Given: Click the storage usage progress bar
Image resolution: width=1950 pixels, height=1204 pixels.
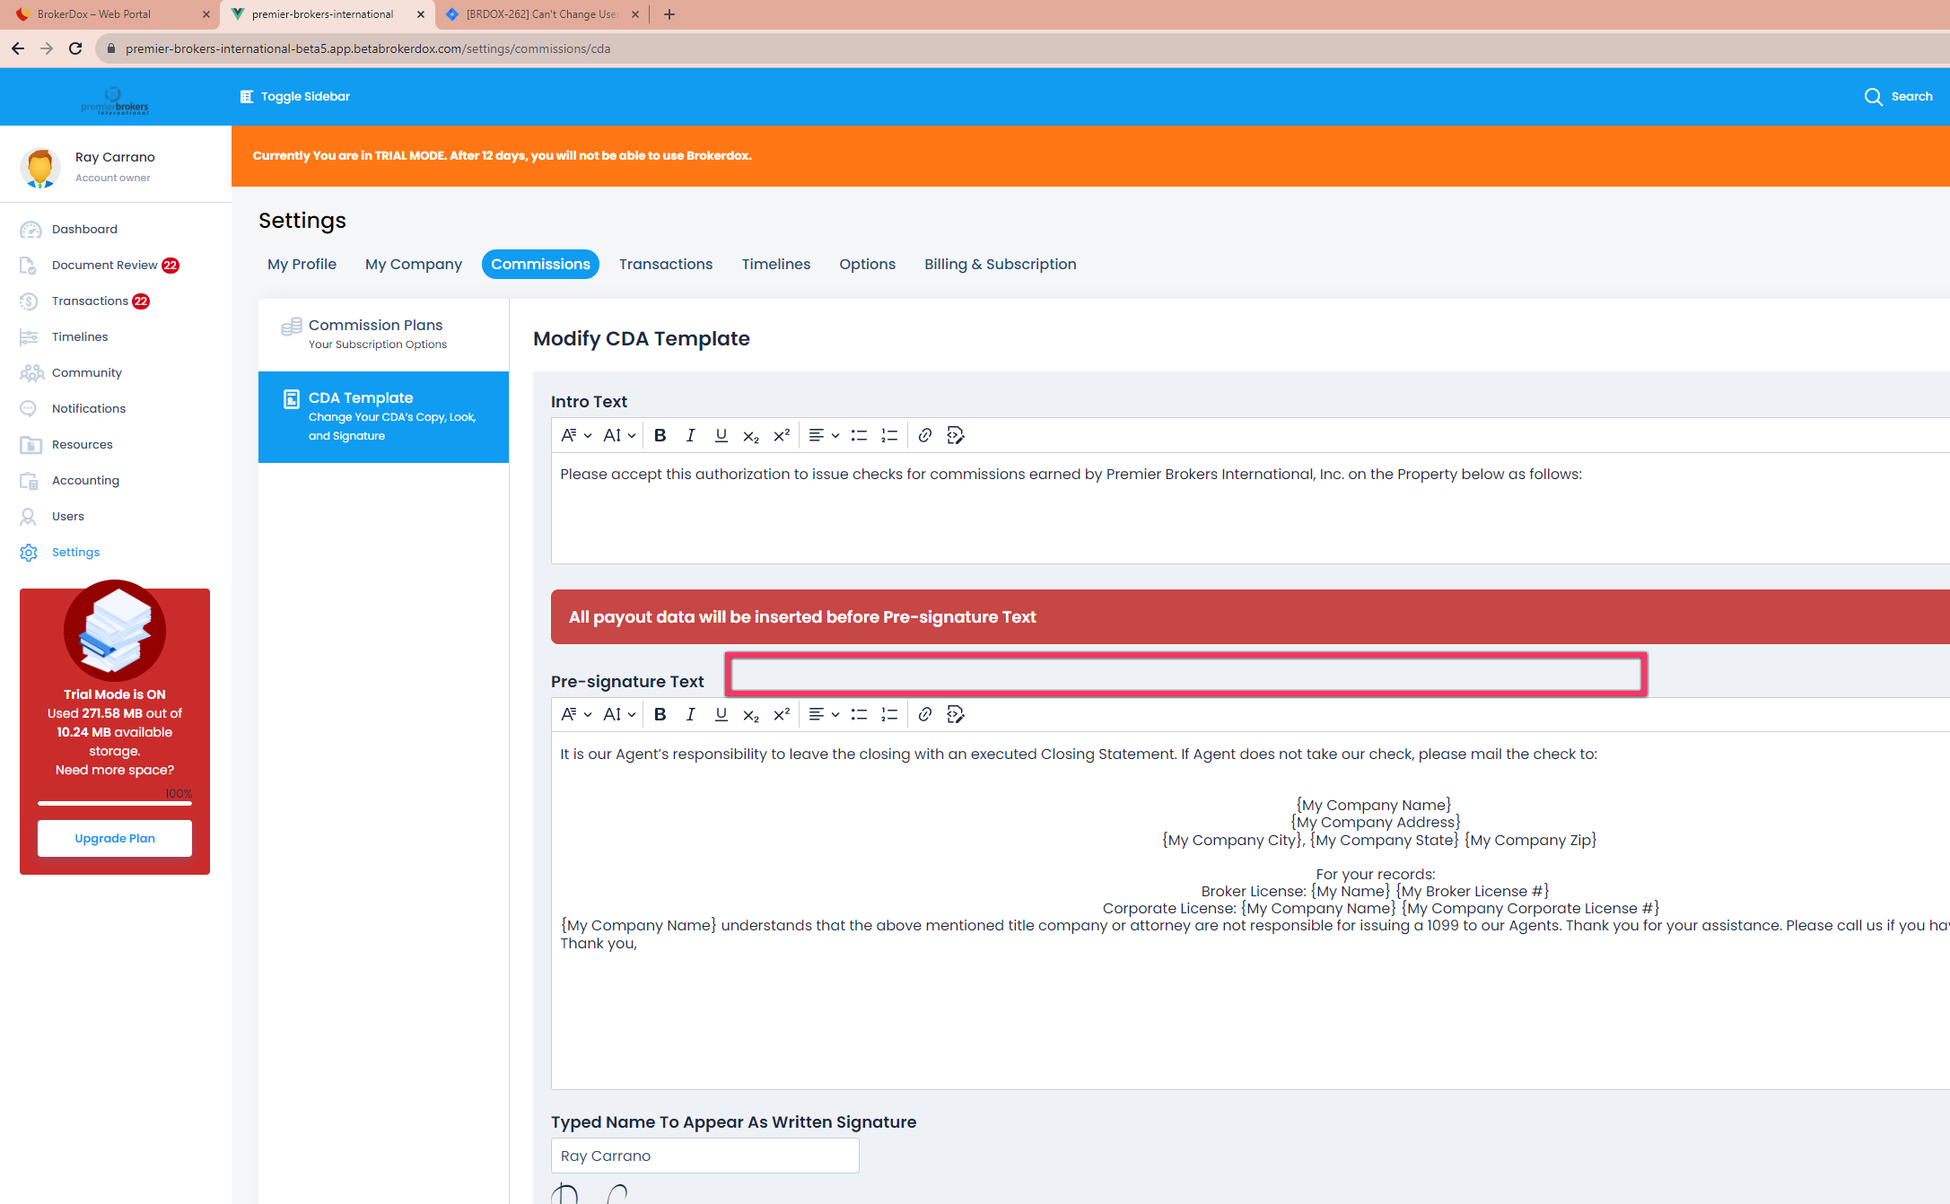Looking at the screenshot, I should click(x=115, y=803).
